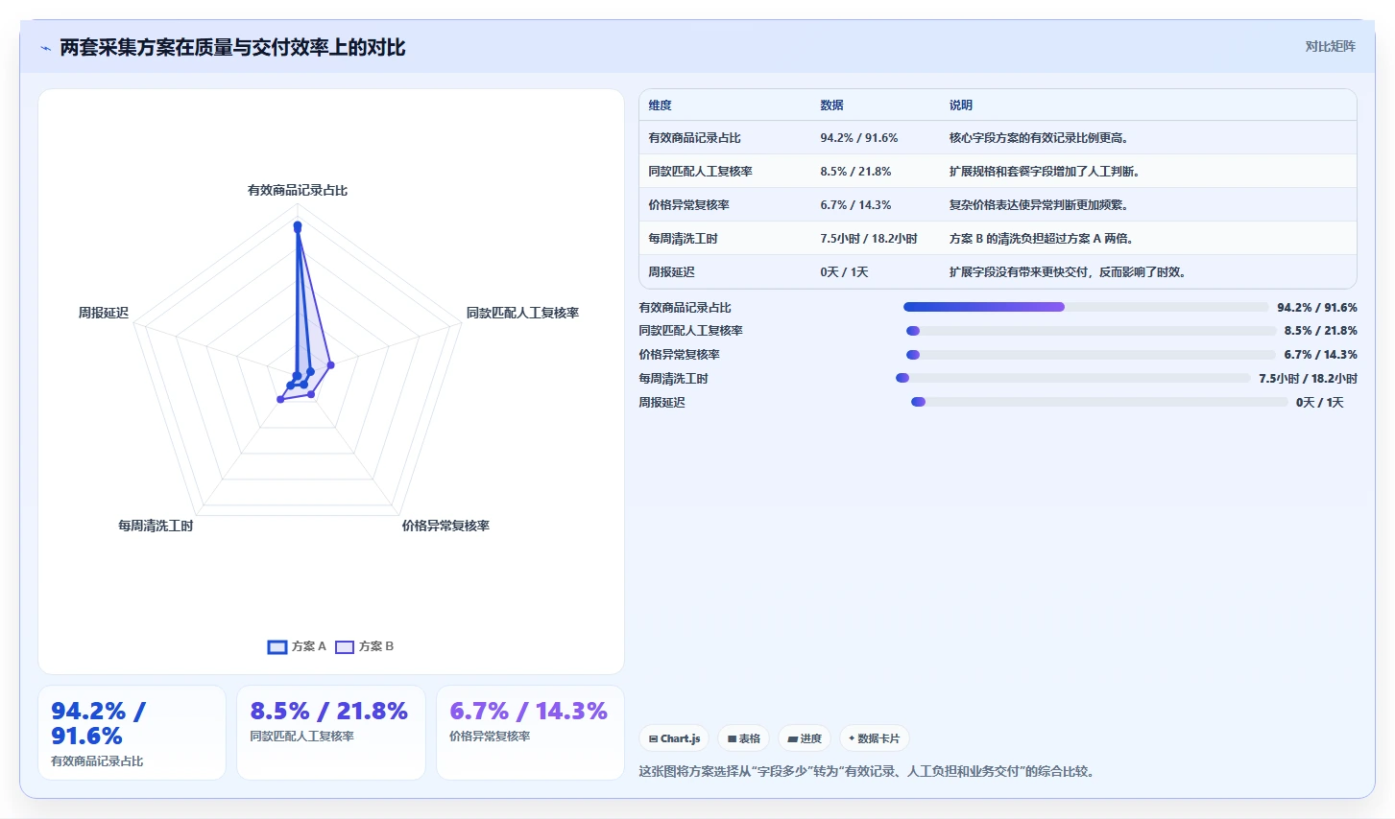Click the progress value 0天 / 1天
Screen dimensions: 1395x819
(1320, 403)
